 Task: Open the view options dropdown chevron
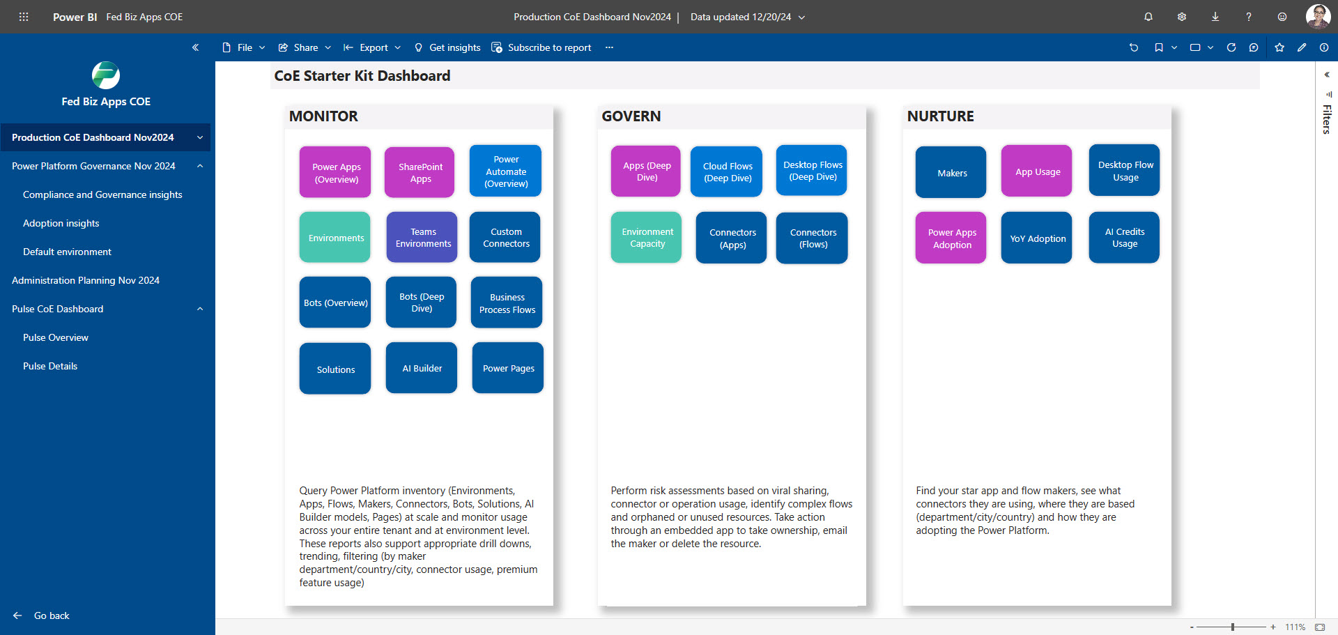[x=1210, y=47]
